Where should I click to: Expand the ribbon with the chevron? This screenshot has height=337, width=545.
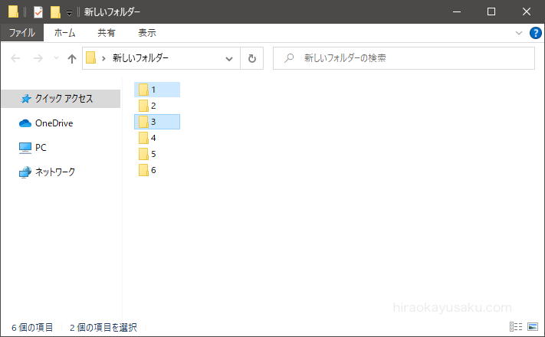[519, 33]
